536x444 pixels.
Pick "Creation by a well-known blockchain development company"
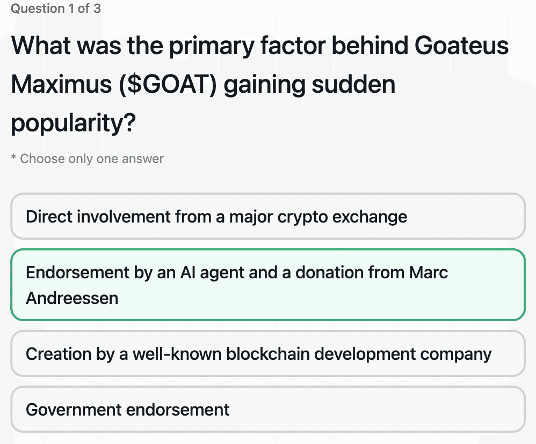coord(268,353)
